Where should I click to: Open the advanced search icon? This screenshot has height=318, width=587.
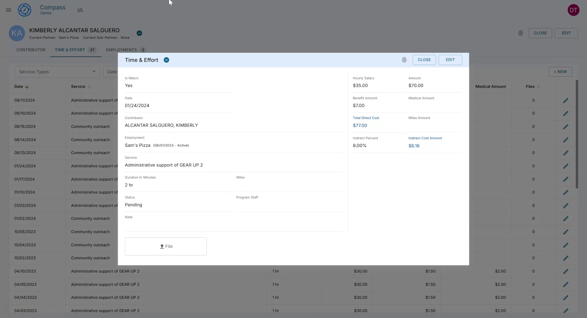click(80, 10)
